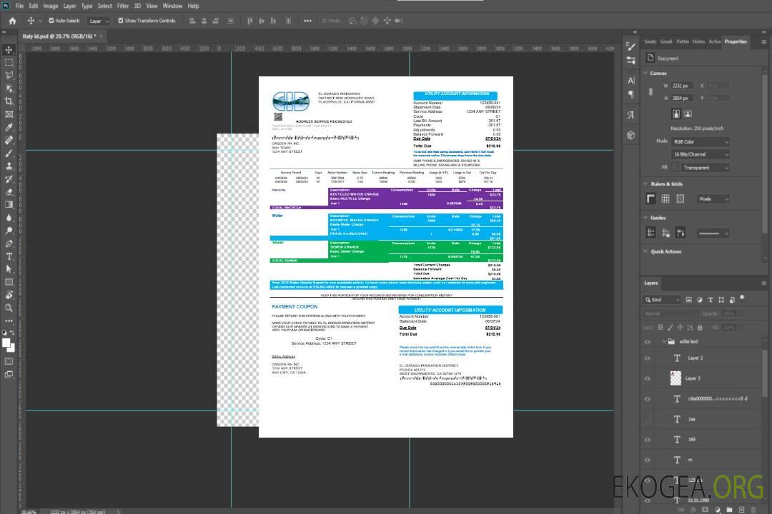Click the trash icon to delete layer
The height and width of the screenshot is (514, 772).
tap(753, 510)
